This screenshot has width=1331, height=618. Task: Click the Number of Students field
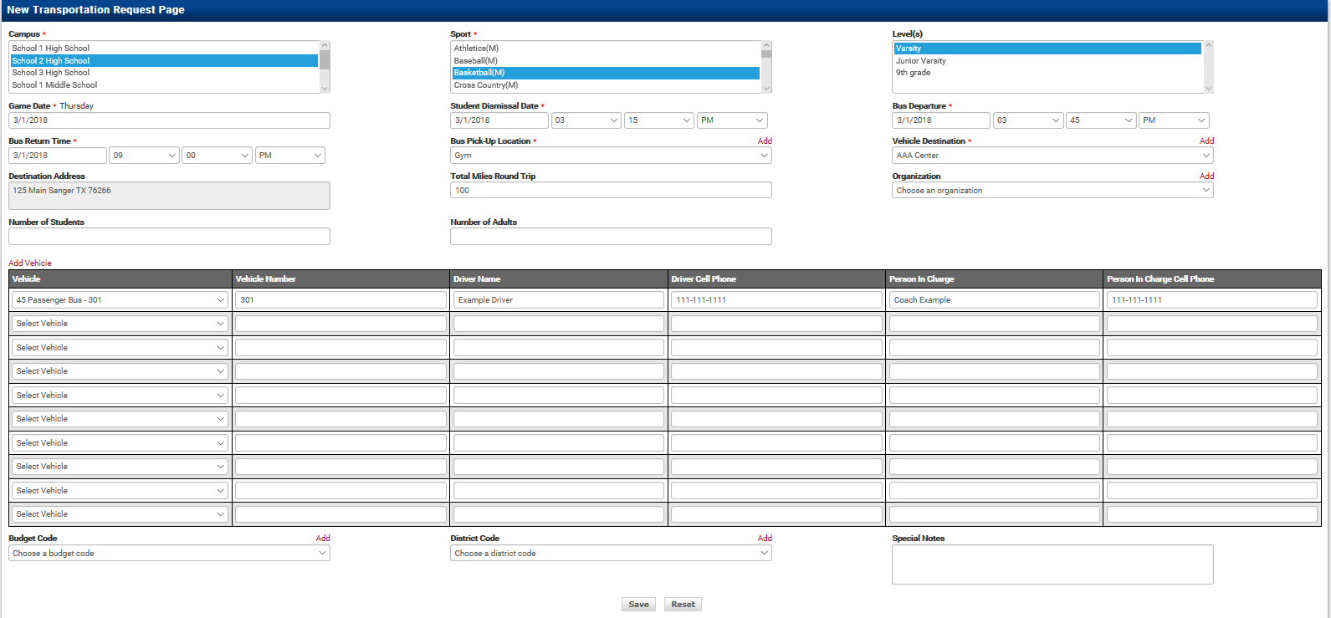(169, 237)
